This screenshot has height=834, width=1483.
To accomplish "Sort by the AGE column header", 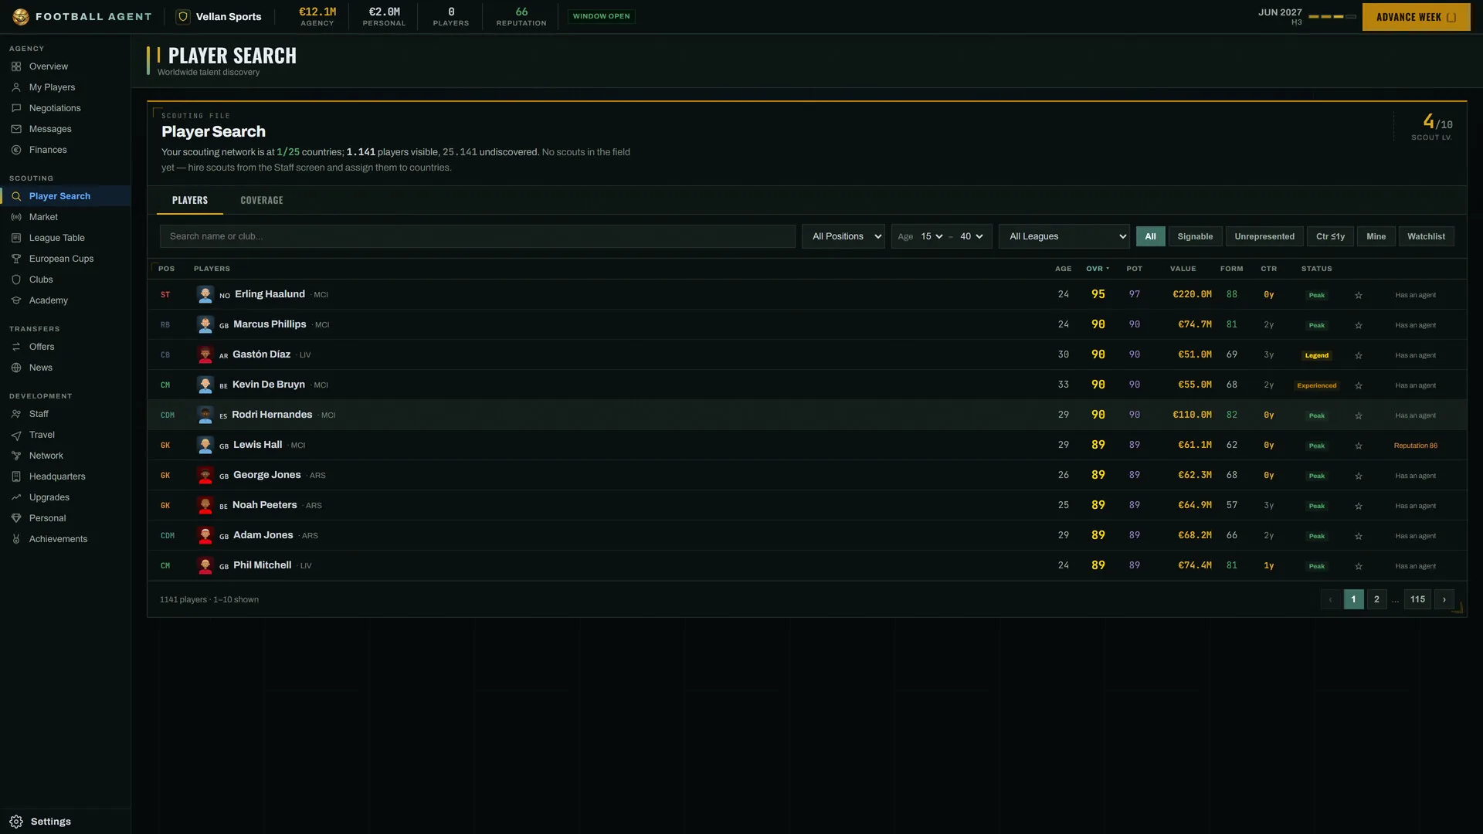I will (1064, 269).
